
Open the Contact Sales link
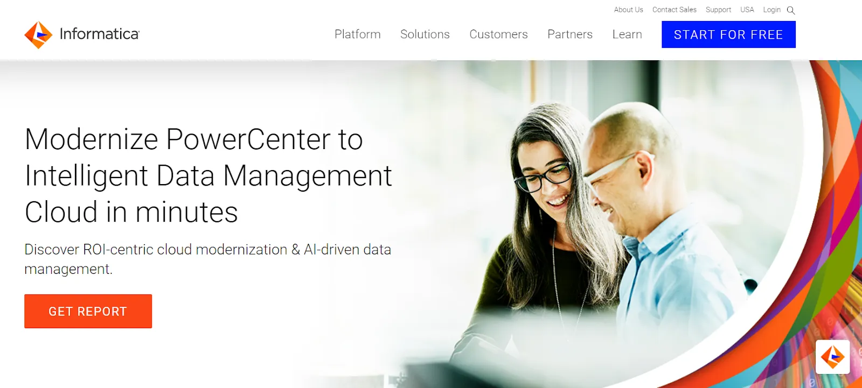click(x=674, y=10)
